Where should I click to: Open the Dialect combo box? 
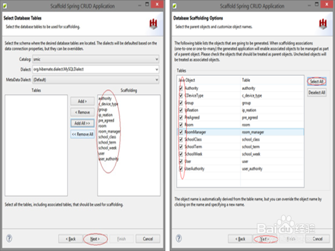[x=95, y=69]
